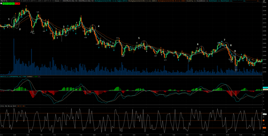Screen dimensions: 268x136
Task: Click the 6:30 mark on time axis
Action: 15,135
